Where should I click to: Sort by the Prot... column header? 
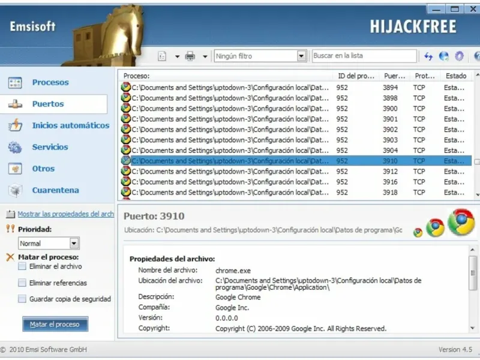425,76
